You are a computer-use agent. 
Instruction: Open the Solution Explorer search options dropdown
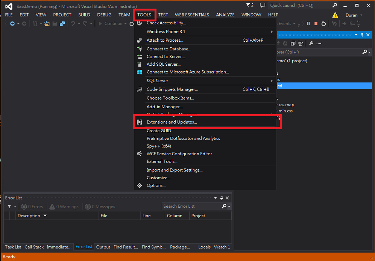click(x=370, y=52)
